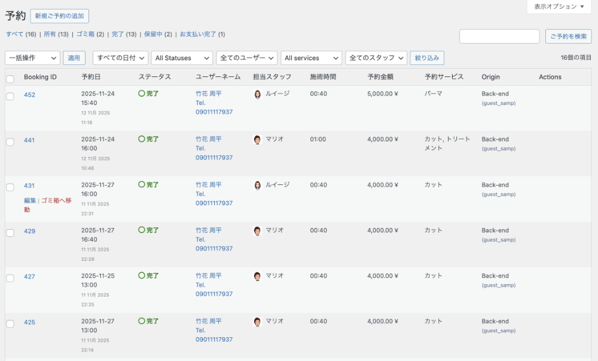The width and height of the screenshot is (598, 361).
Task: Click Luigi staff avatar in booking 452
Action: 258,94
